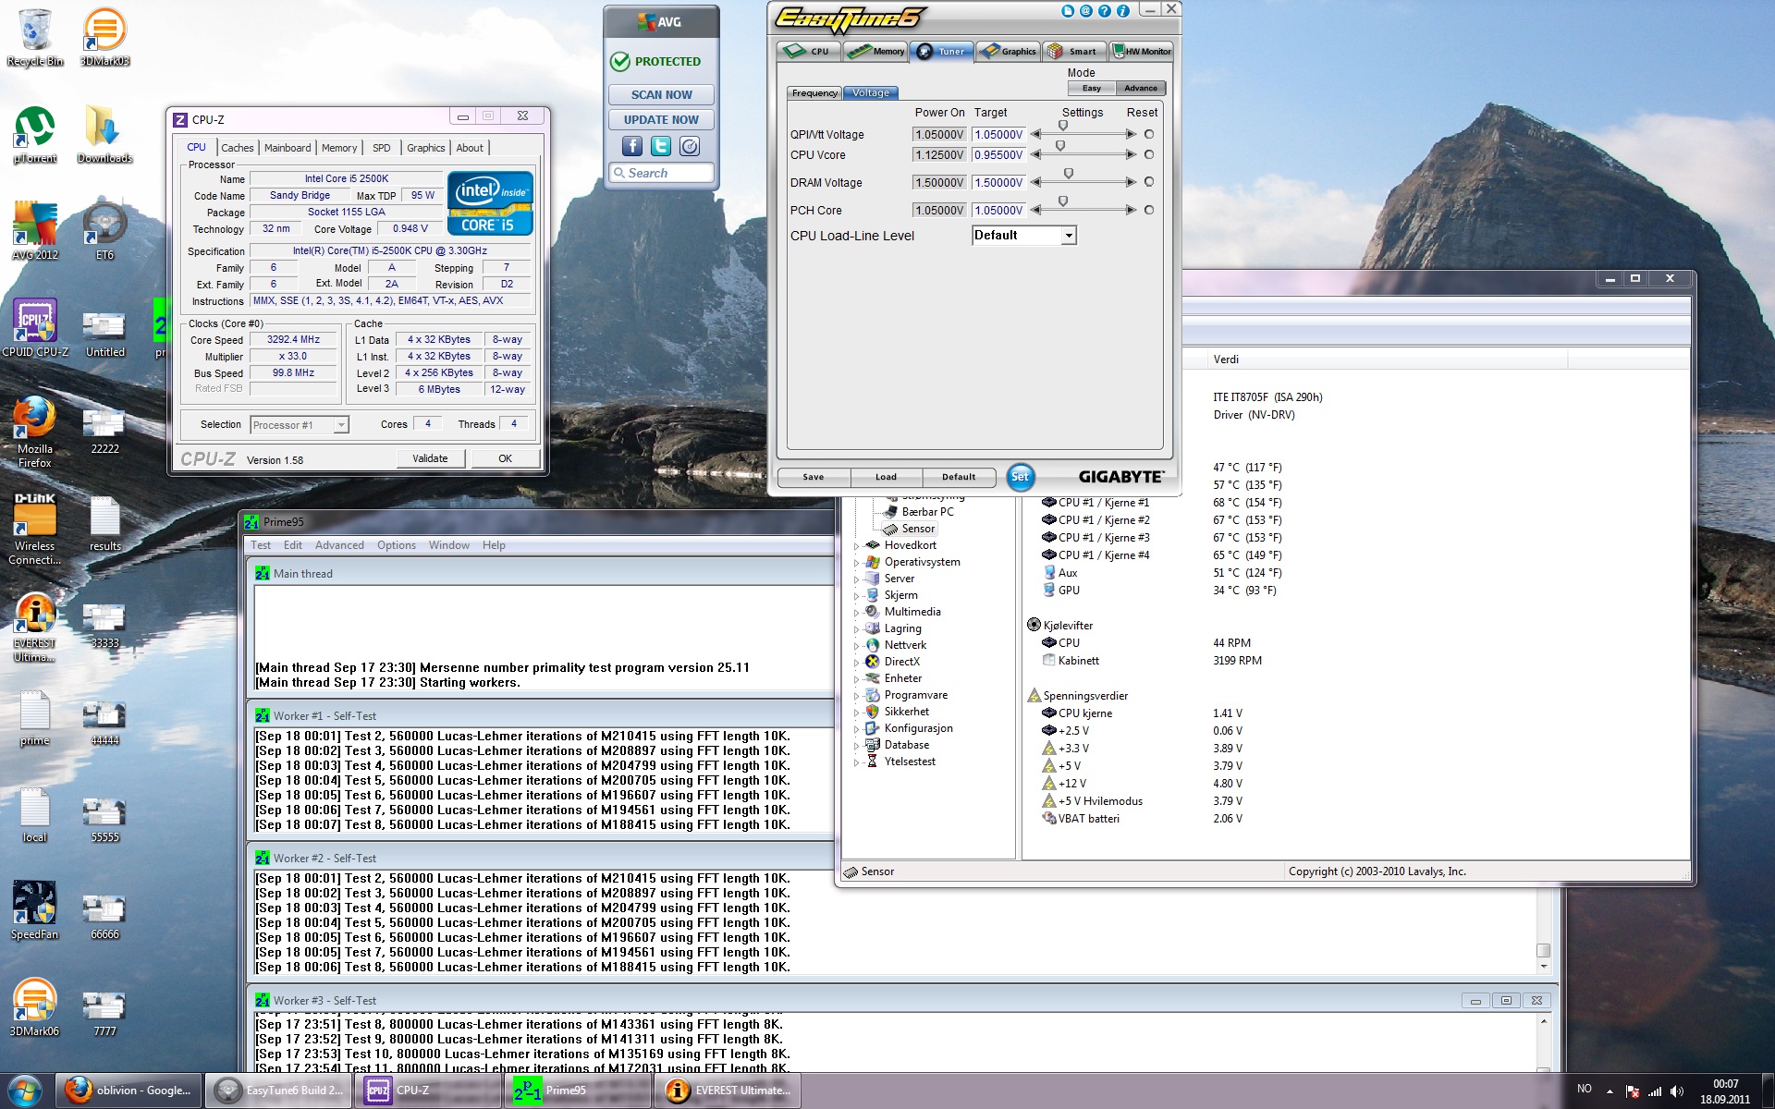This screenshot has width=1775, height=1109.
Task: Click UPDATE NOW in AVG gadget
Action: [x=661, y=119]
